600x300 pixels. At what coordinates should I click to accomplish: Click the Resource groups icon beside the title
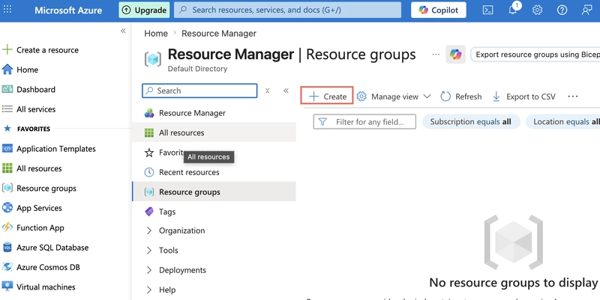[153, 59]
